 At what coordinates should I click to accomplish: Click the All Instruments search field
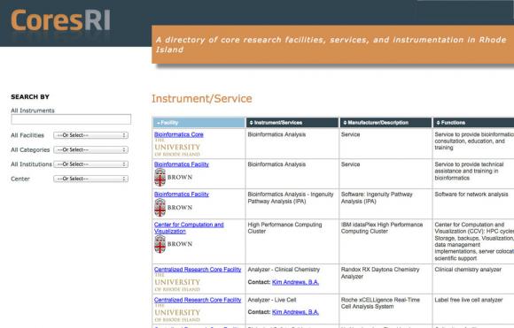[x=71, y=119]
